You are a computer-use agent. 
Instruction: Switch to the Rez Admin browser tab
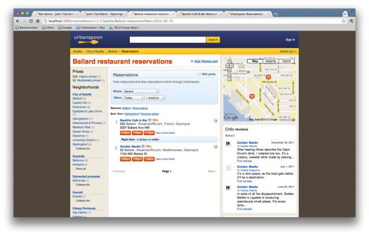pos(56,14)
